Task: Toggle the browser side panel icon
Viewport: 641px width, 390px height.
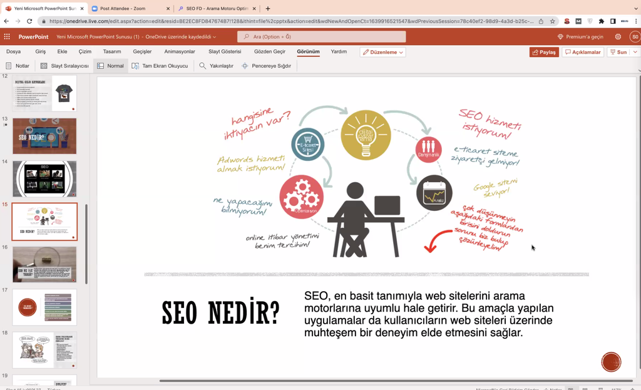Action: pos(613,21)
